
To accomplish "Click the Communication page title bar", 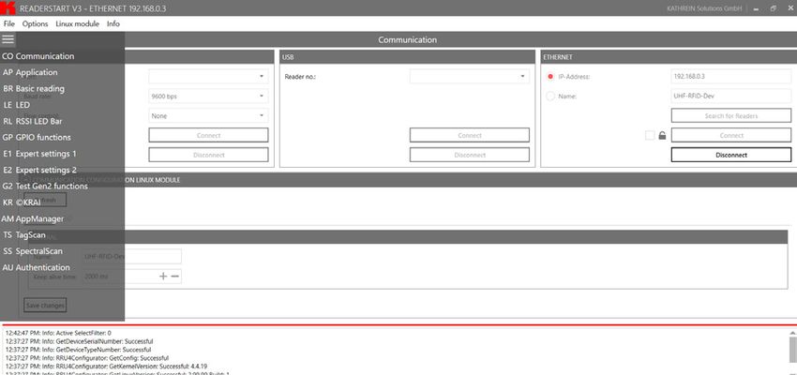I will click(407, 39).
